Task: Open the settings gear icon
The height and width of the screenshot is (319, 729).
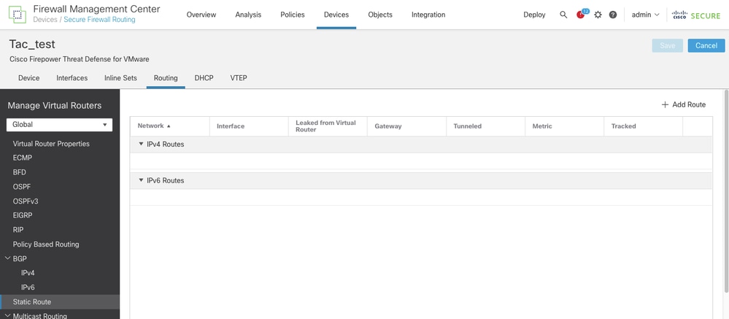Action: coord(598,15)
